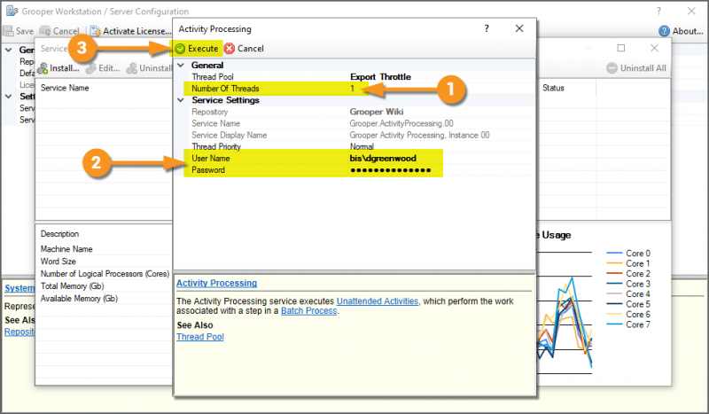
Task: Click the Uninstall service icon
Action: [131, 68]
